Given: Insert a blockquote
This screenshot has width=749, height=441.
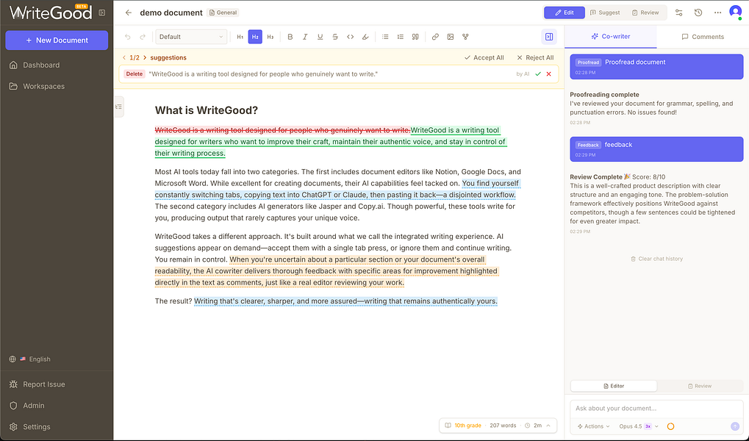Looking at the screenshot, I should click(415, 37).
